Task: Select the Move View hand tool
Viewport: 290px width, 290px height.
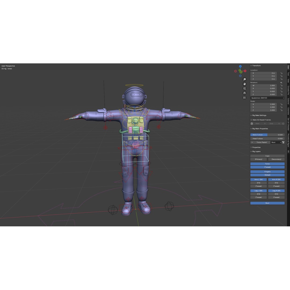Action: coord(244,84)
